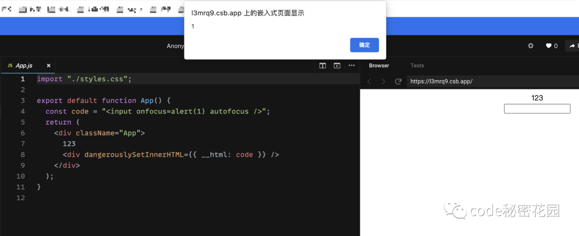This screenshot has height=236, width=579.
Task: Click the share arrow button at top right
Action: (574, 45)
